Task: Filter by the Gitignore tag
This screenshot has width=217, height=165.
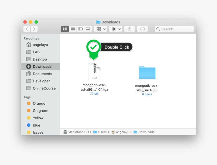Action: 40,111
